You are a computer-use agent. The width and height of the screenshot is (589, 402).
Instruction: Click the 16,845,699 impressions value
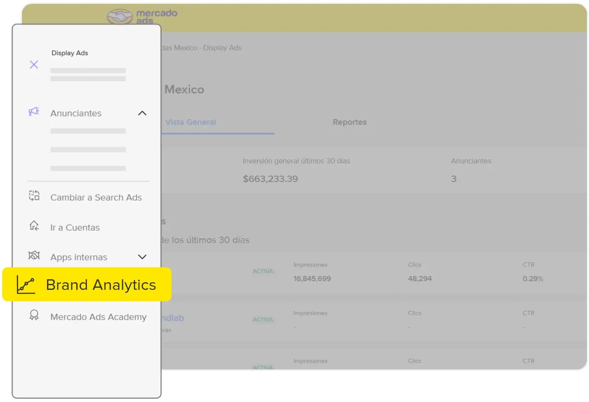pyautogui.click(x=312, y=279)
